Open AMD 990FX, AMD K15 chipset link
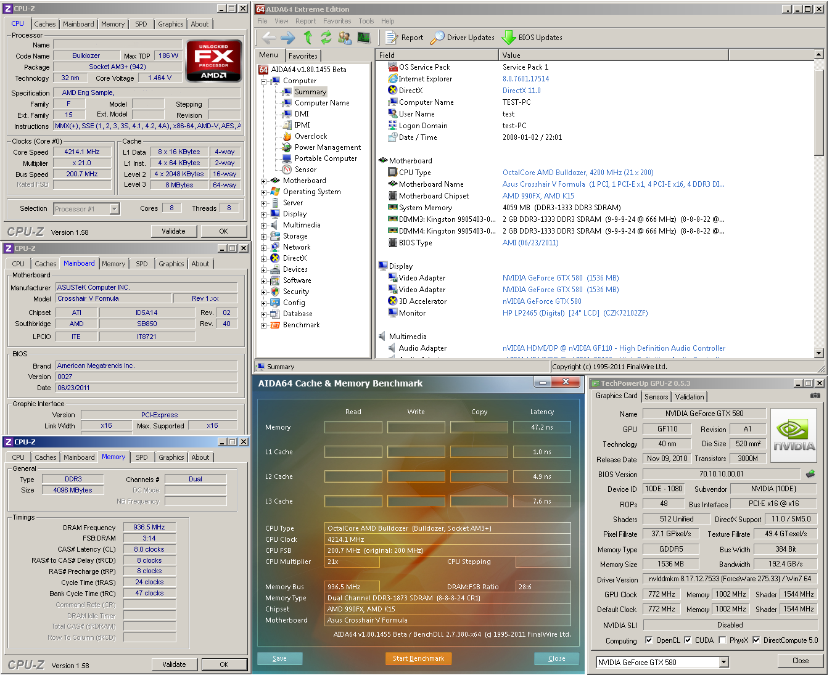 click(538, 196)
